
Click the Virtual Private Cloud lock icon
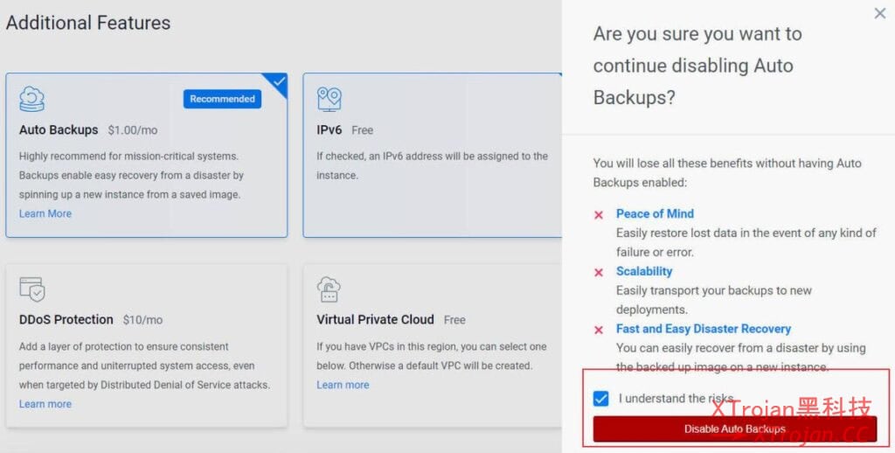[330, 289]
